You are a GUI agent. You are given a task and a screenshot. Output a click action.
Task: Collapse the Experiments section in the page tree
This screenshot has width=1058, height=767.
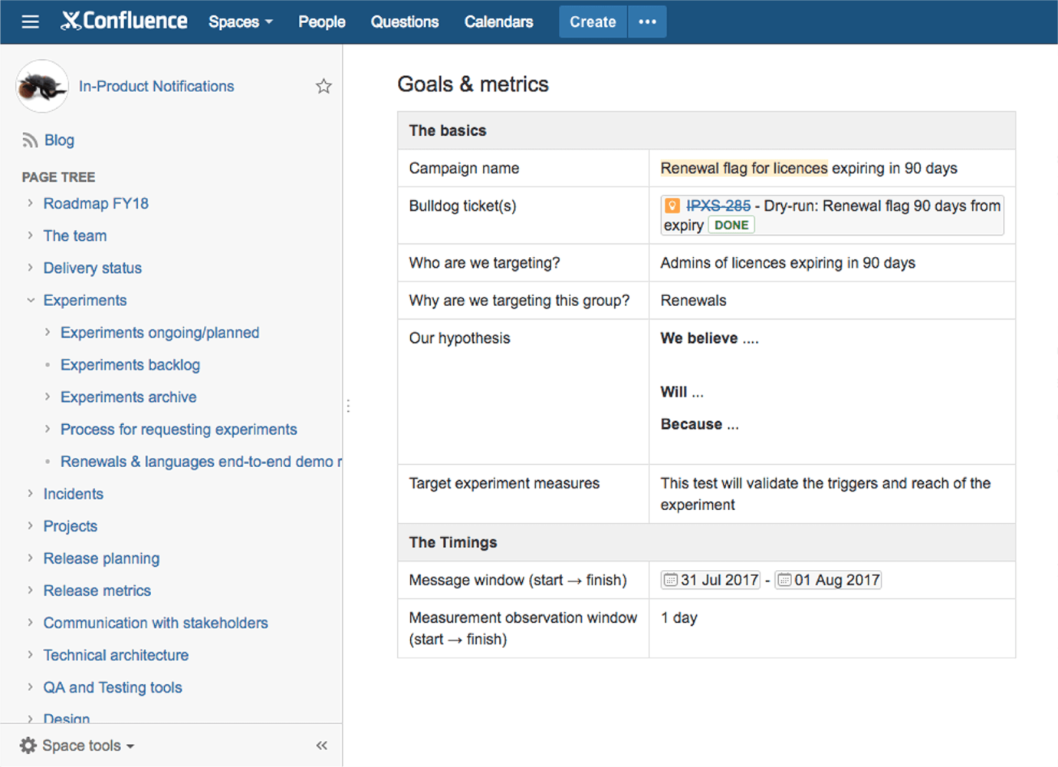30,300
